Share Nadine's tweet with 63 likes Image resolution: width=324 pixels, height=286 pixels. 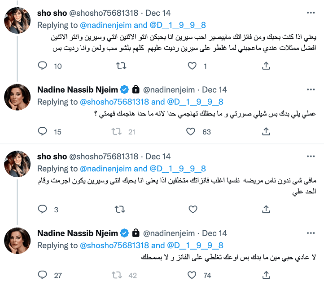pyautogui.click(x=266, y=132)
